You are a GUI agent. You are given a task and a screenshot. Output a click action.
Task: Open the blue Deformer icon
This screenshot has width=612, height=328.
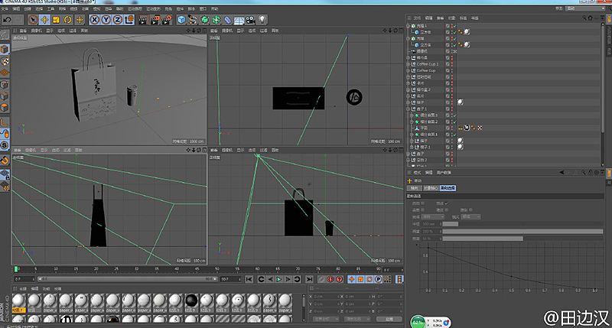(227, 20)
